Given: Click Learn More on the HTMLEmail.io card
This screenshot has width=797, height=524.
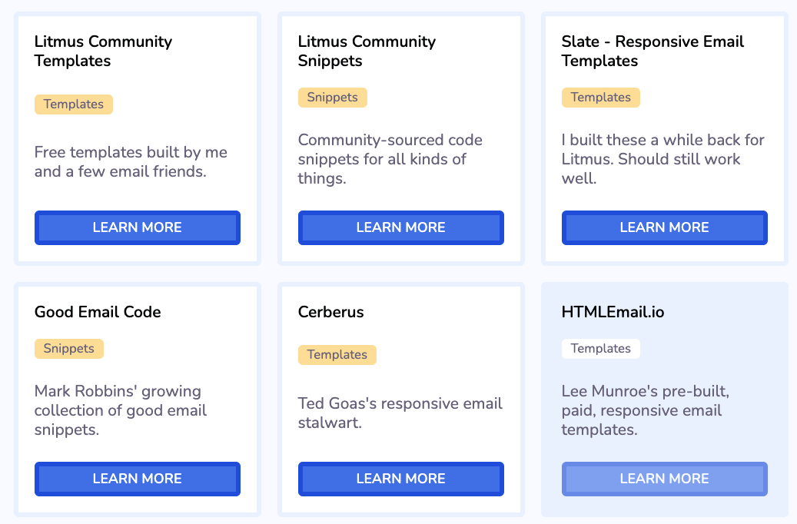Looking at the screenshot, I should pyautogui.click(x=664, y=479).
